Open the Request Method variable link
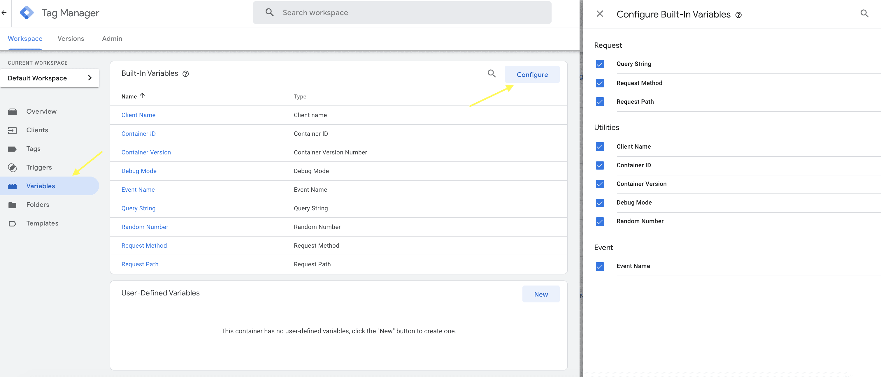Image resolution: width=881 pixels, height=377 pixels. click(x=144, y=246)
